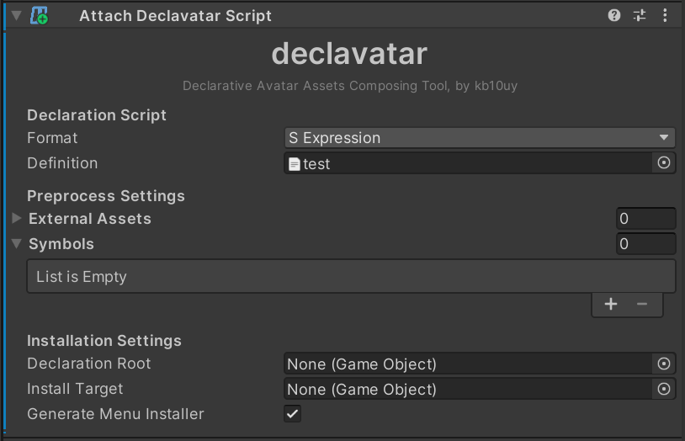
Task: Open object picker for Declaration Root
Action: [x=664, y=364]
